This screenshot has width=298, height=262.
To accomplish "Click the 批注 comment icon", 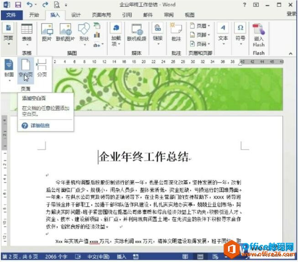I will tap(176, 32).
